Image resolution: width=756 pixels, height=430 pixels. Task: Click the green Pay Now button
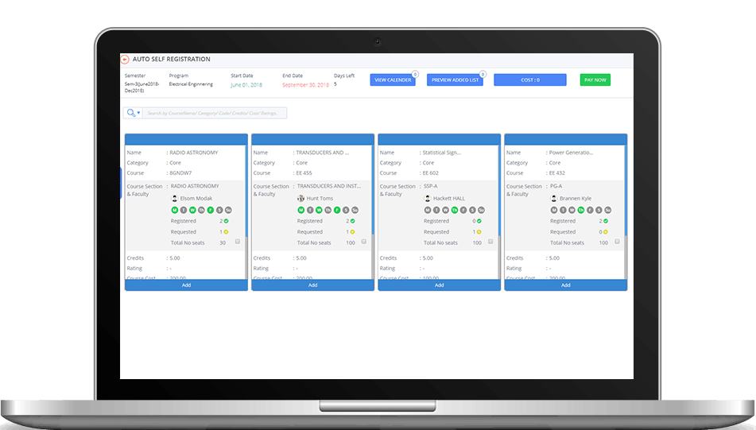[595, 80]
